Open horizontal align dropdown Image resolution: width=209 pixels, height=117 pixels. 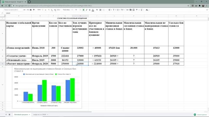coord(110,10)
